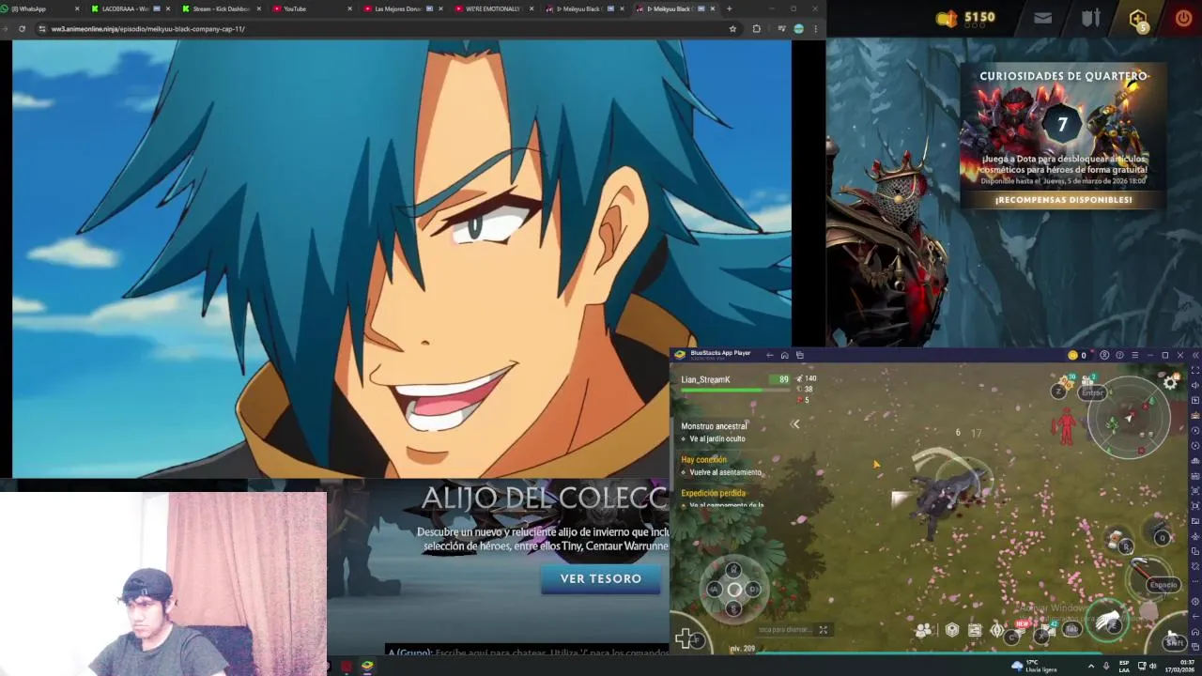Image resolution: width=1202 pixels, height=676 pixels.
Task: Click the chat expand icon in game
Action: (824, 630)
